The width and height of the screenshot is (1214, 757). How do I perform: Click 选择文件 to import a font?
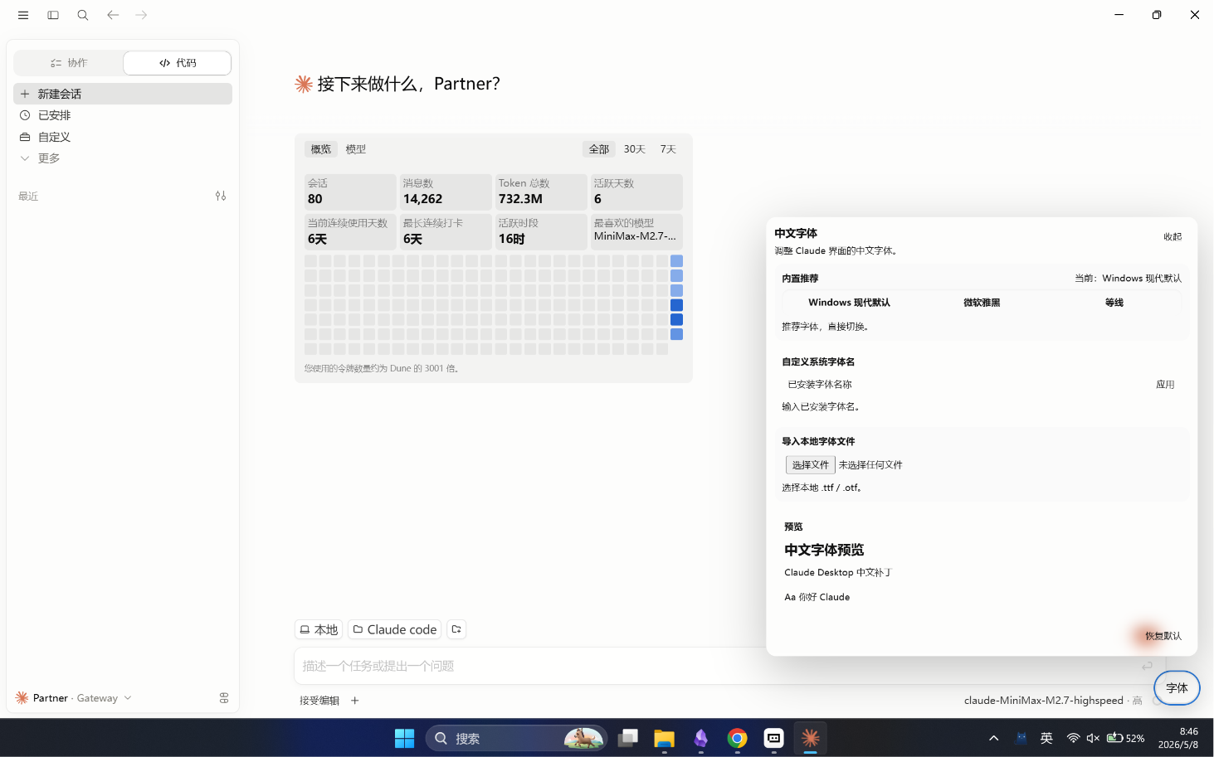coord(810,465)
